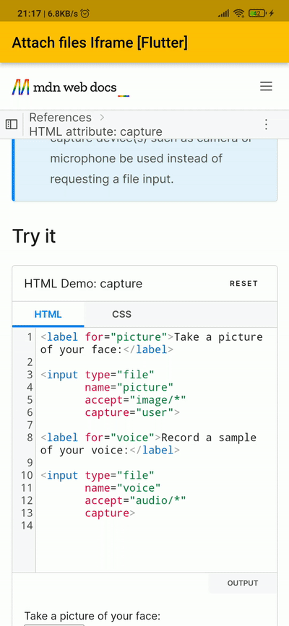
Task: Toggle the sidebar panel icon
Action: click(x=12, y=125)
